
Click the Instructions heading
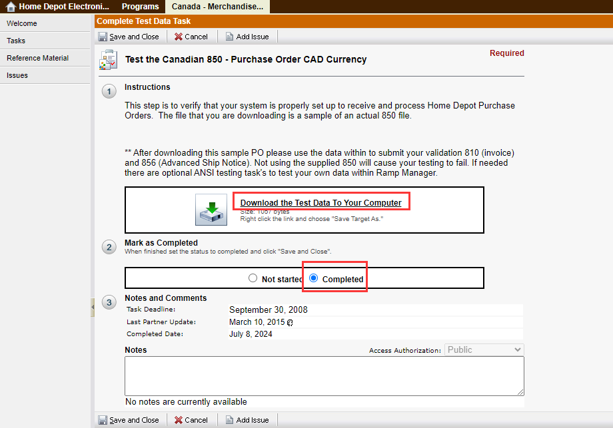click(x=147, y=87)
